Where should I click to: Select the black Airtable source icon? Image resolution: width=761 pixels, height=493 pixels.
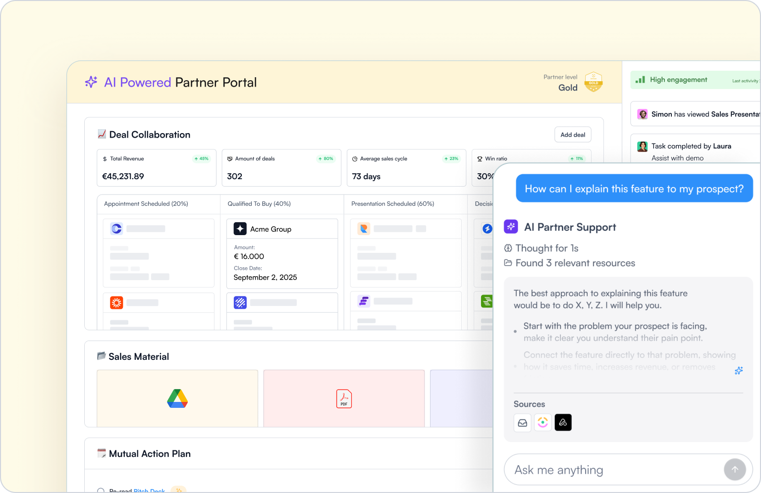(563, 422)
